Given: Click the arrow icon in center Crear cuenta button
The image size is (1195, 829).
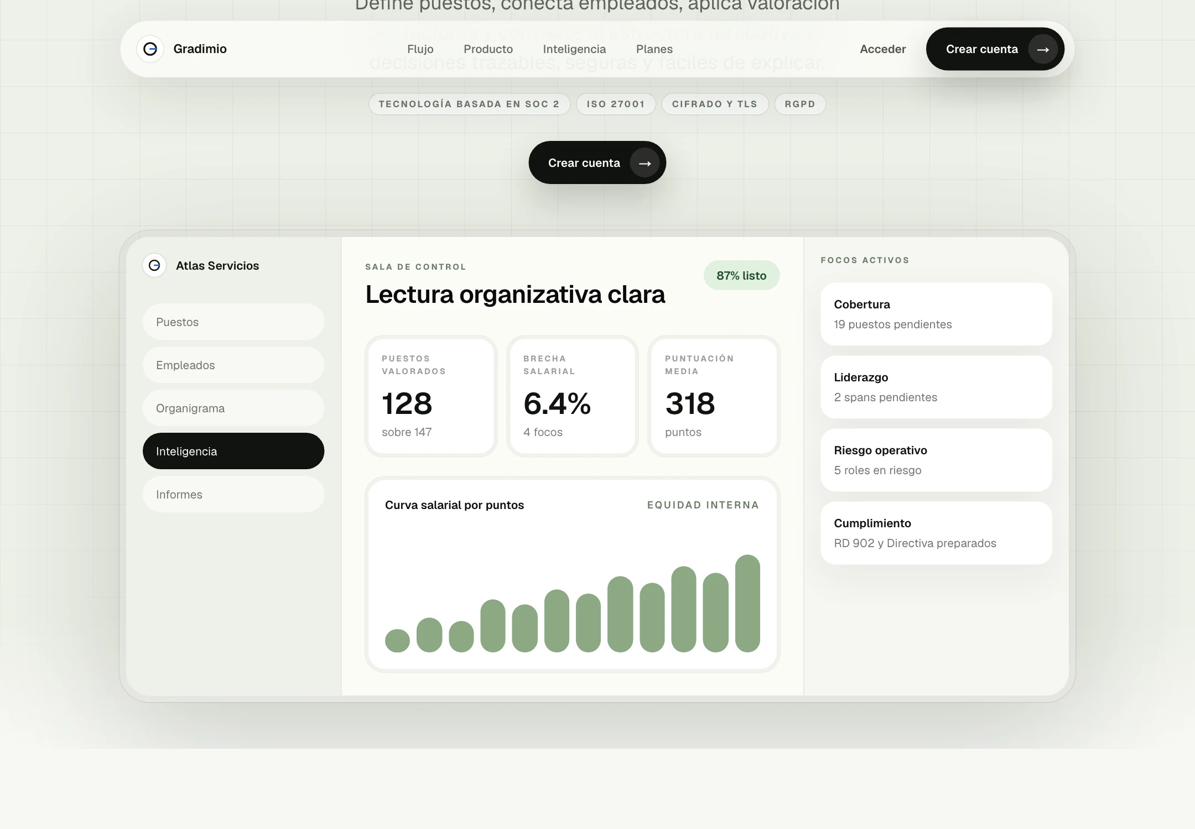Looking at the screenshot, I should click(x=645, y=163).
